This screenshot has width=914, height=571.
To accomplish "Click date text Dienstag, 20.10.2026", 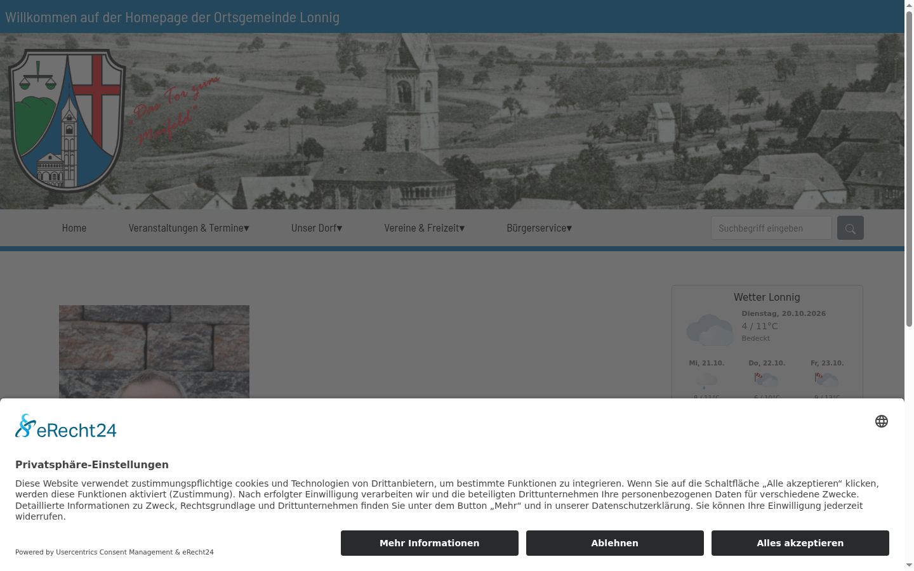I will coord(783,313).
